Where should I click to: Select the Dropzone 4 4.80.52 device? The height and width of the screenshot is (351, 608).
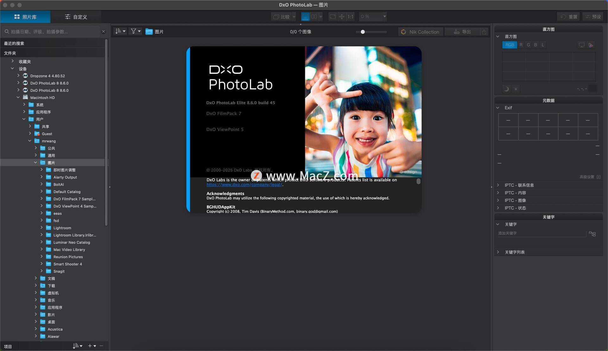[47, 76]
